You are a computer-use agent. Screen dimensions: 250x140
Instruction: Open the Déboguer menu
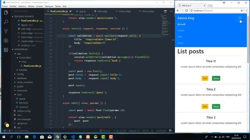pos(49,6)
